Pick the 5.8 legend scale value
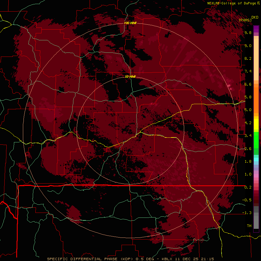Image resolution: width=261 pixels, height=261 pixels. pyautogui.click(x=248, y=97)
